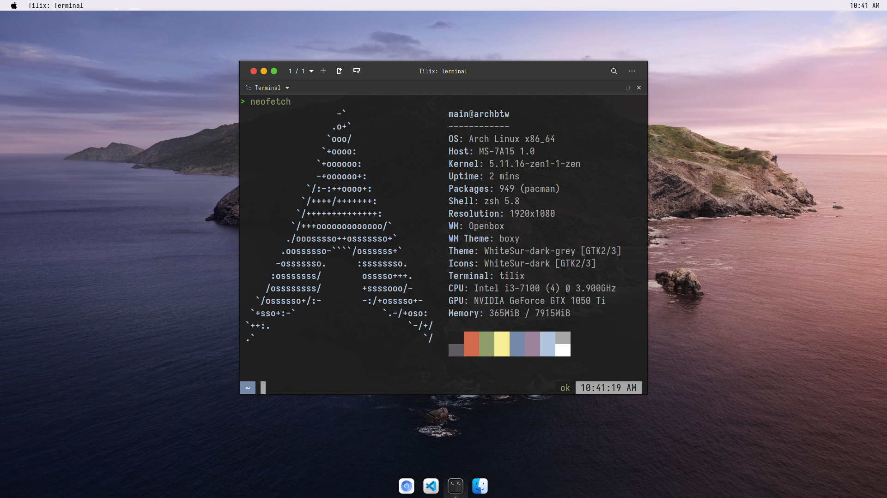Screen dimensions: 887x498
Task: Click the 10:41:19 AM clock in the prompt
Action: click(x=608, y=388)
